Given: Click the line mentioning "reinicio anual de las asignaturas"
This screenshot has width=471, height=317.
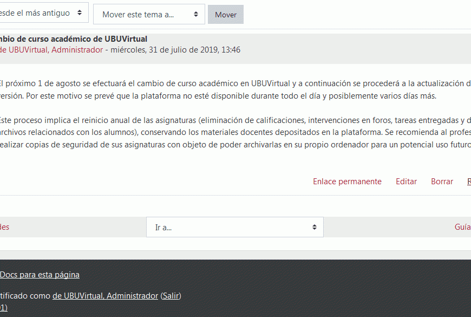Looking at the screenshot, I should (235, 120).
